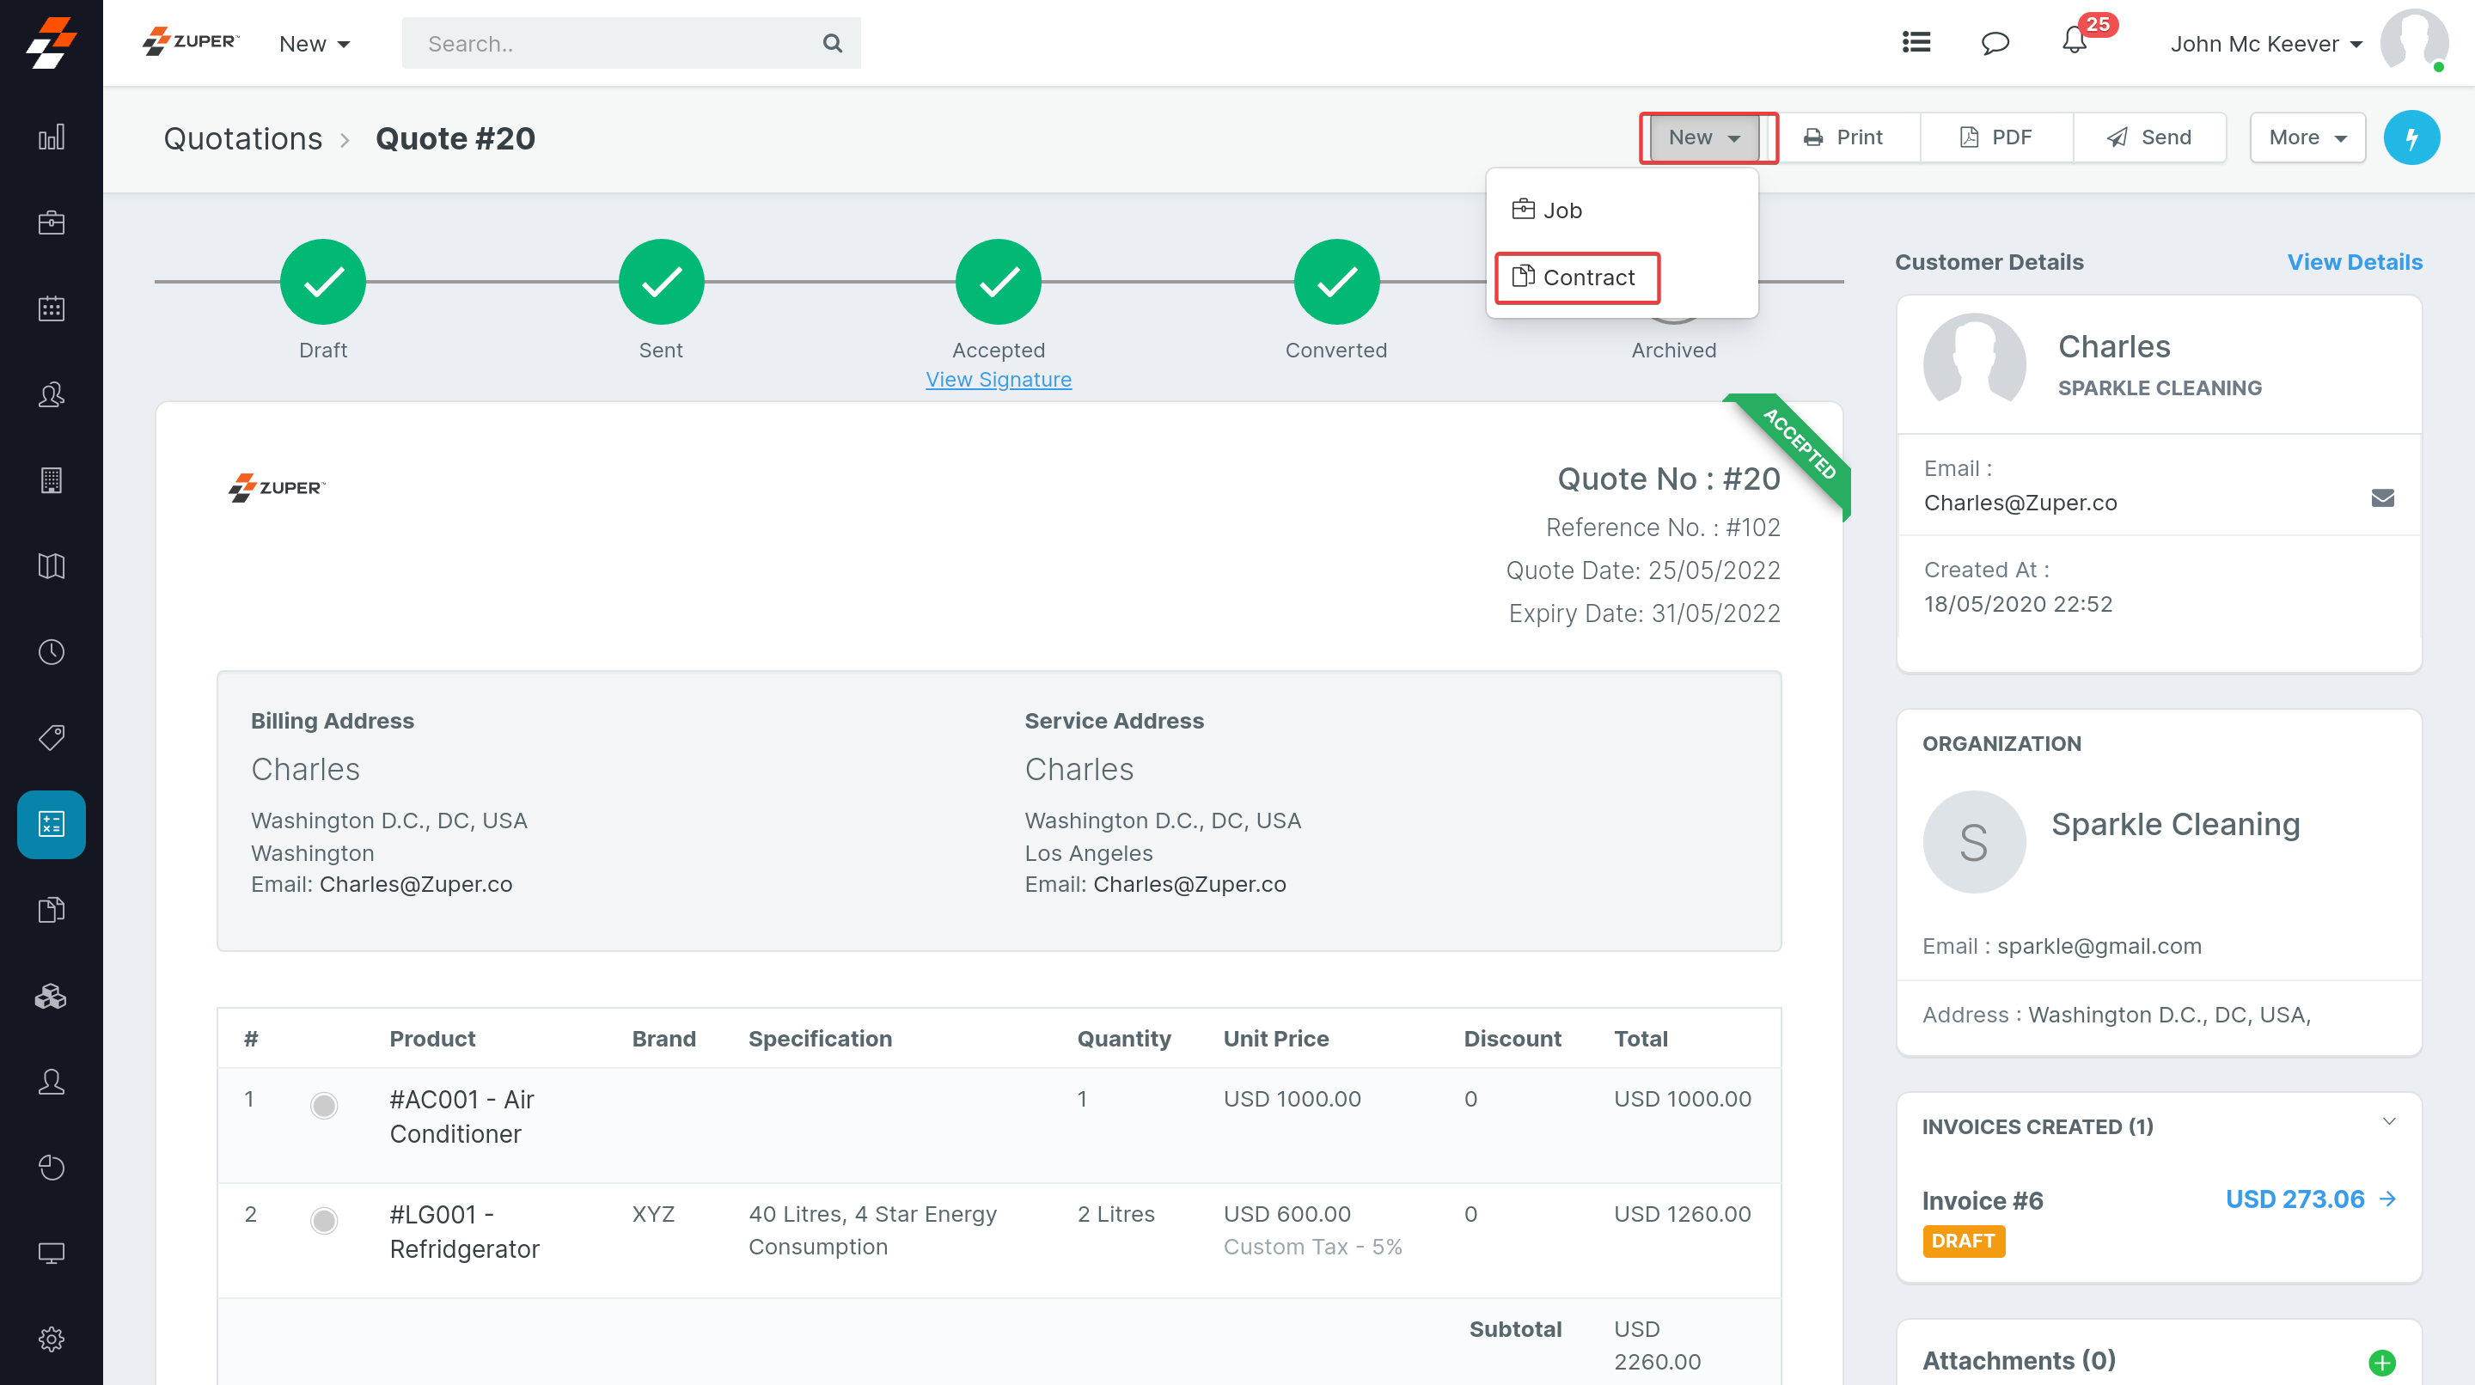Open the settings gear in sidebar

51,1338
